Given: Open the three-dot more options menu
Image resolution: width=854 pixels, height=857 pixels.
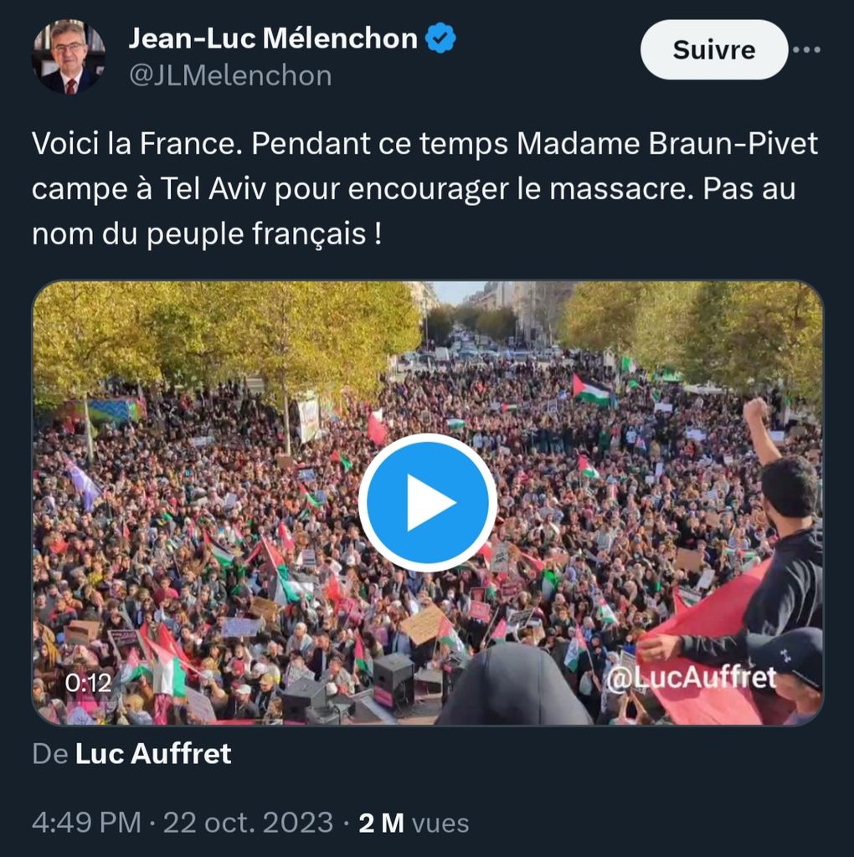Looking at the screenshot, I should coord(806,49).
